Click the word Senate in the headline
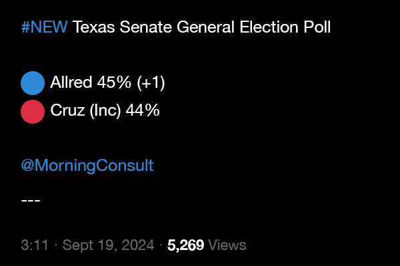 145,27
